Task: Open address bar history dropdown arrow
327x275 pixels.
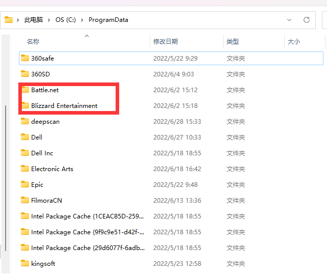Action: point(289,20)
